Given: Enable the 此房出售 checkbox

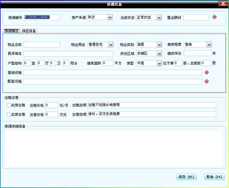Looking at the screenshot, I should pos(9,114).
